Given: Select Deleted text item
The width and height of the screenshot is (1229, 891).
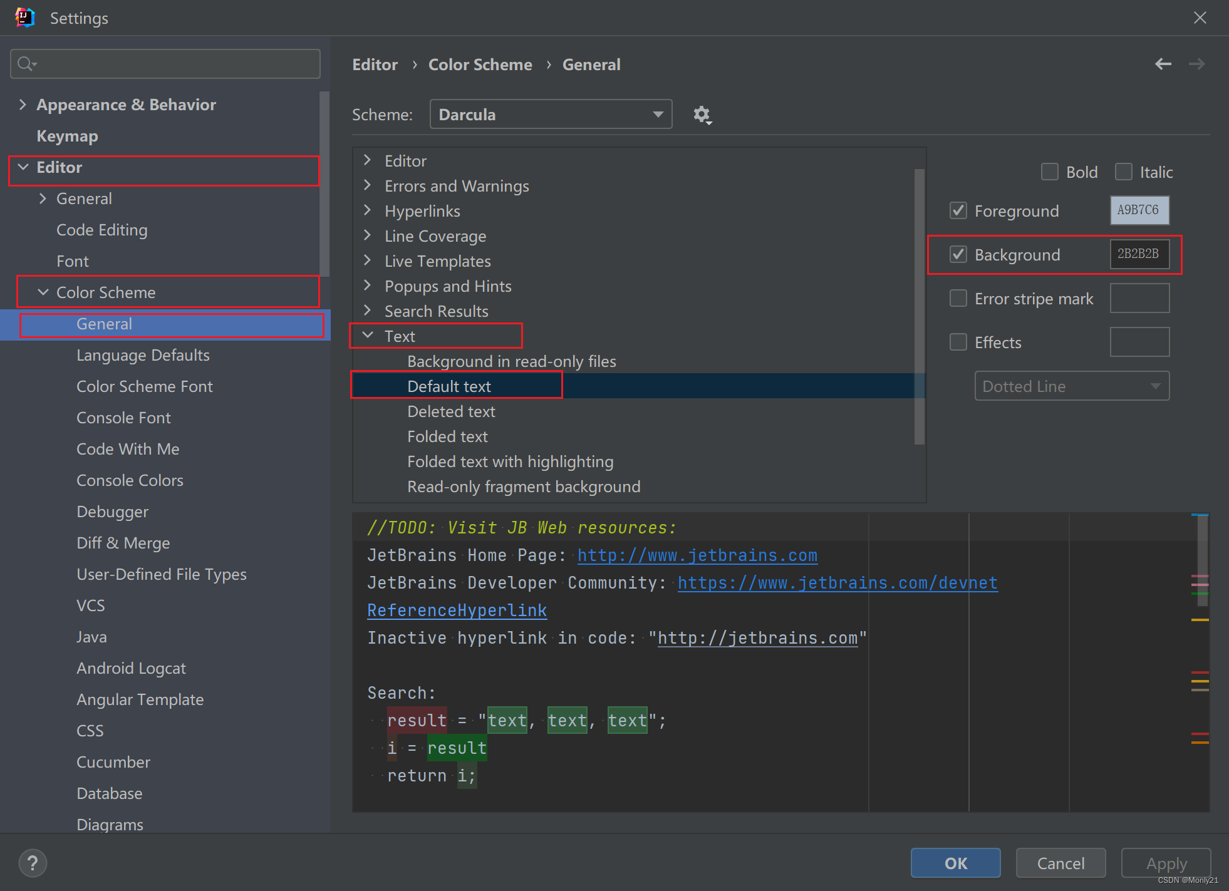Looking at the screenshot, I should 451,411.
